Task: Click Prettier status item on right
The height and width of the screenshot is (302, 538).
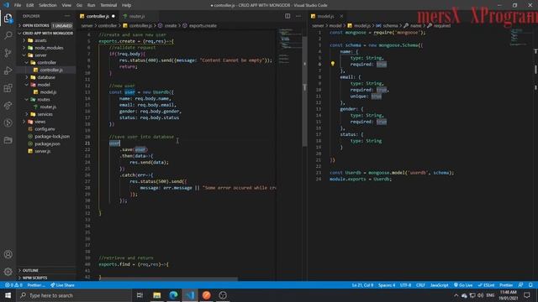Action: coord(506,285)
